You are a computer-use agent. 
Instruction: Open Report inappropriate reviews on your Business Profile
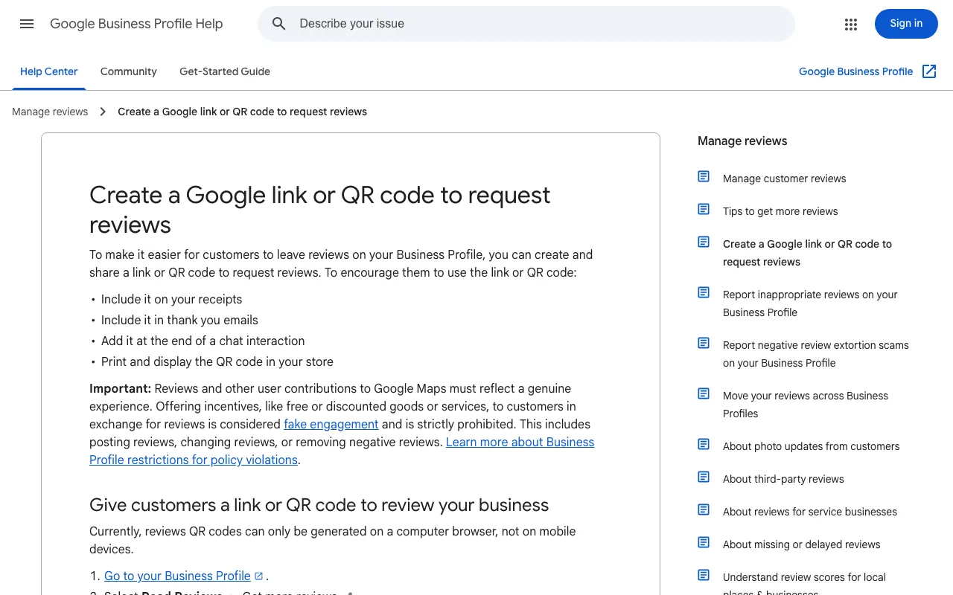[x=810, y=303]
